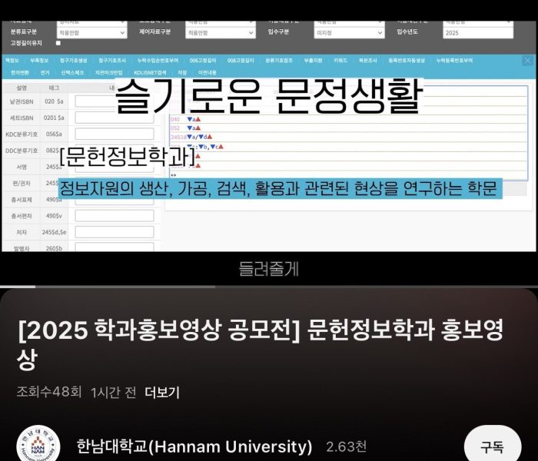
Task: Click 누락수입순번호부여 in the toolbar
Action: point(158,61)
